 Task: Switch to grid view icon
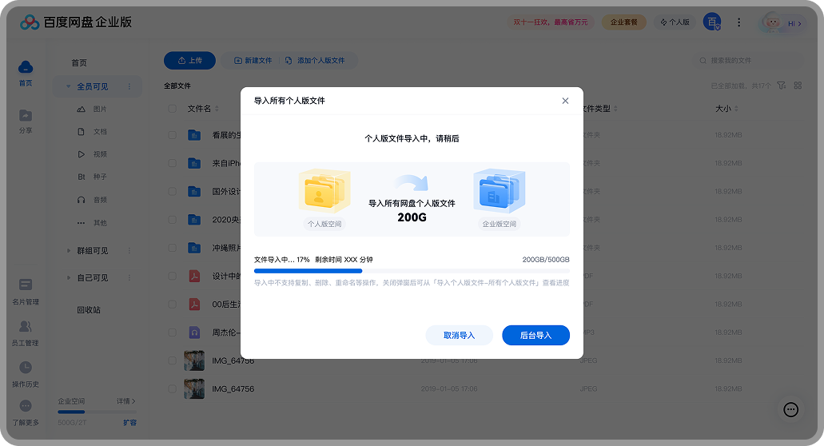click(798, 86)
